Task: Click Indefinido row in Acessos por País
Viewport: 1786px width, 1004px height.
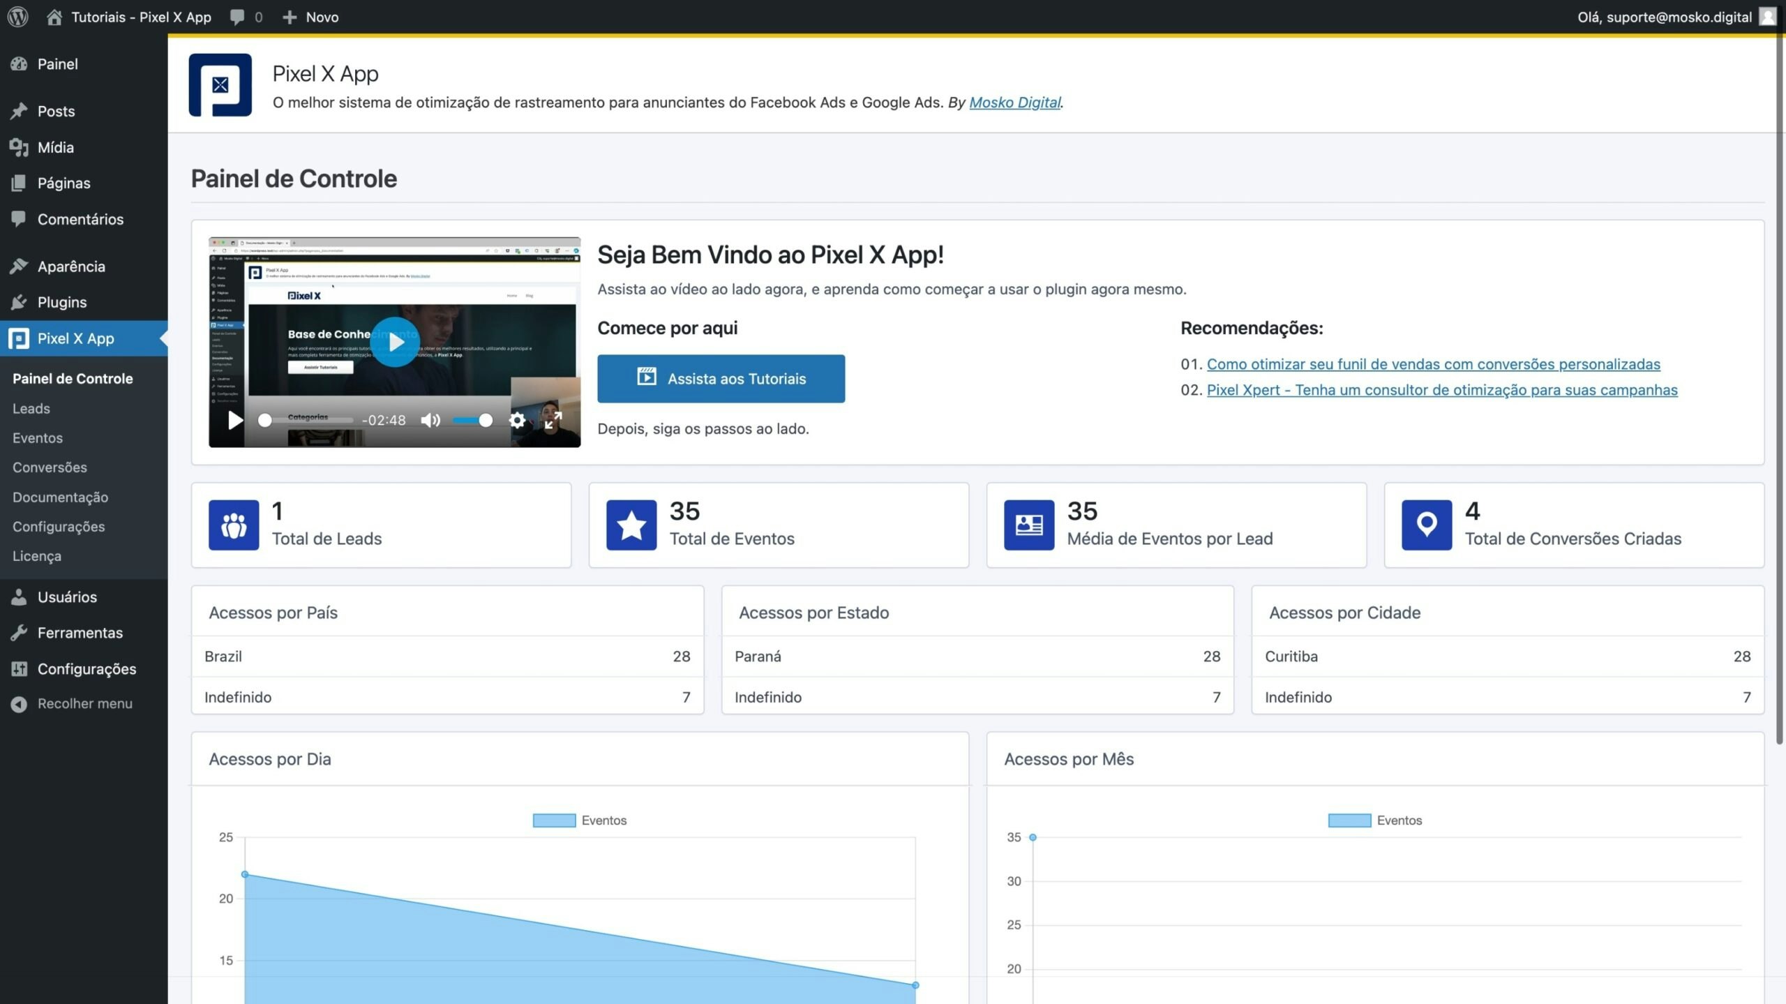Action: [x=447, y=696]
